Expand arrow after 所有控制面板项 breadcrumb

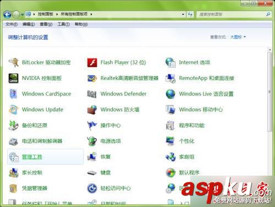click(91, 14)
